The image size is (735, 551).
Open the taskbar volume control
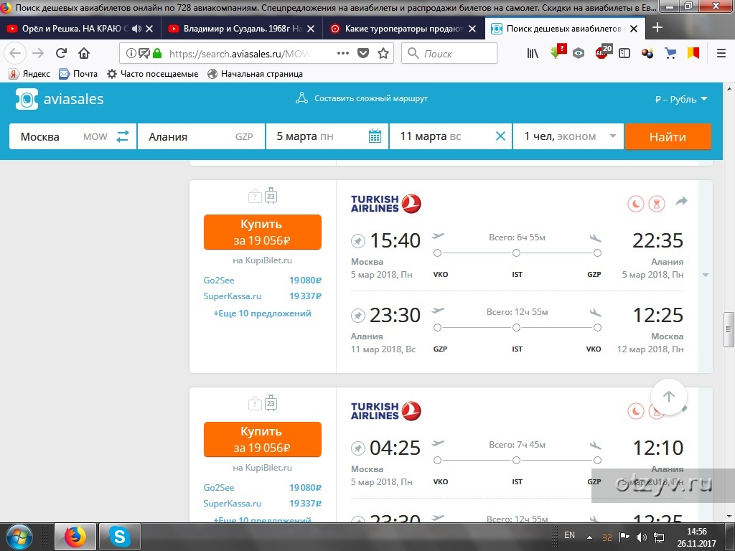click(641, 537)
